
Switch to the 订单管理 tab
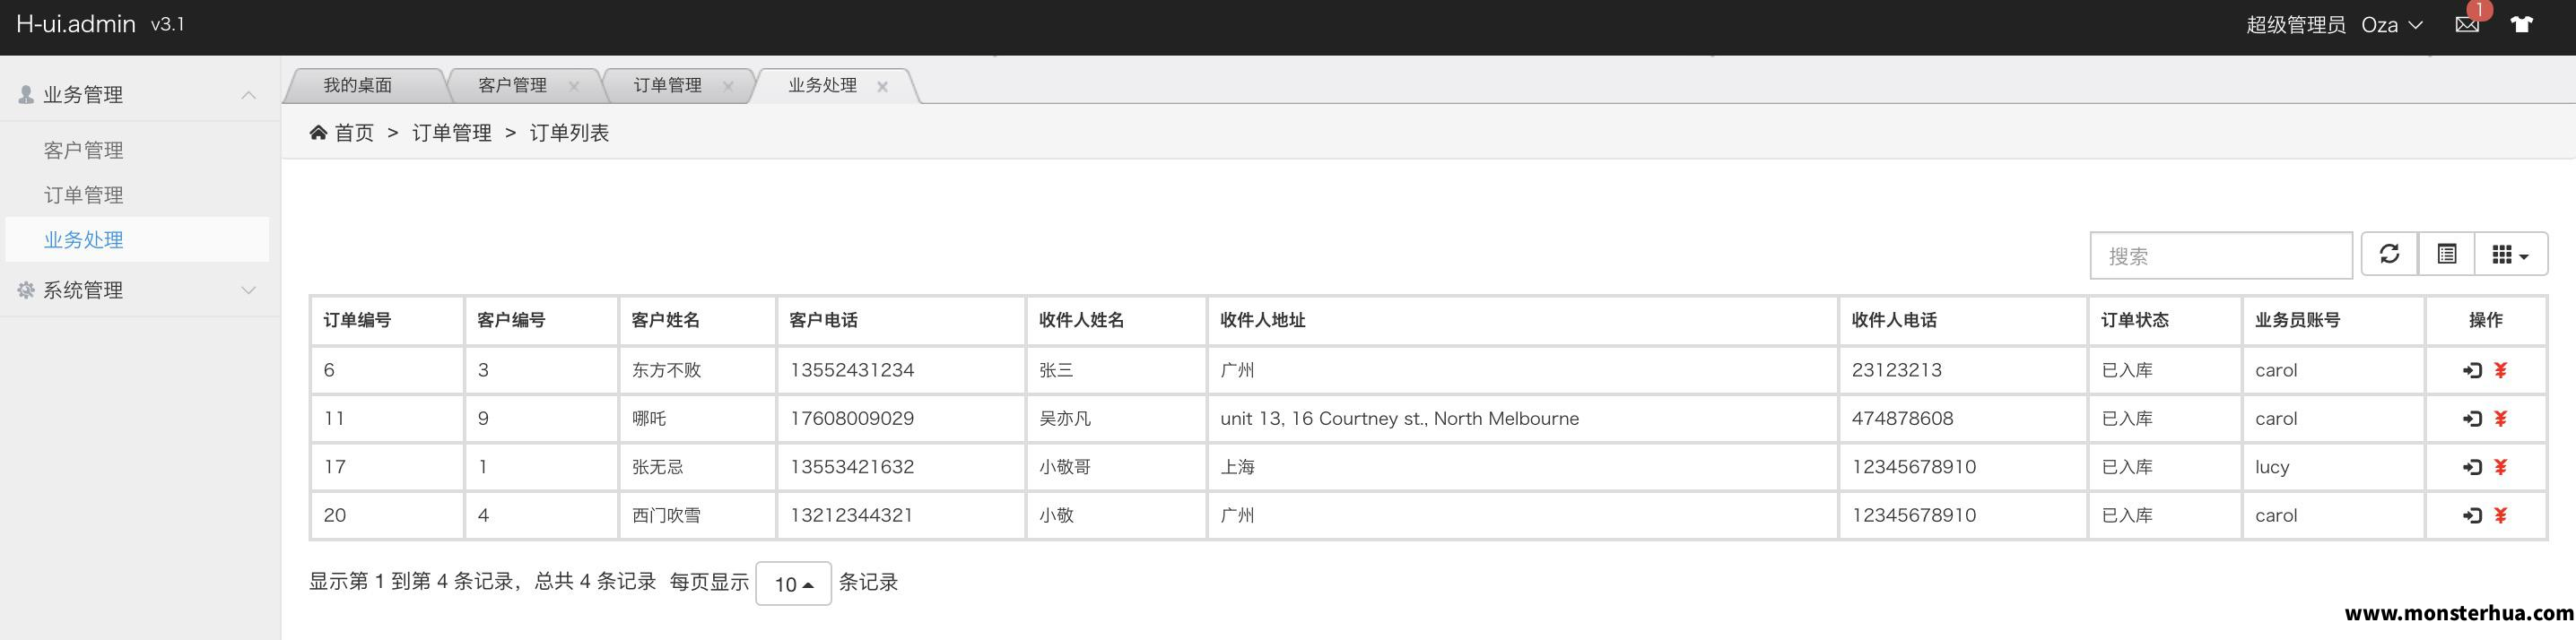click(667, 85)
